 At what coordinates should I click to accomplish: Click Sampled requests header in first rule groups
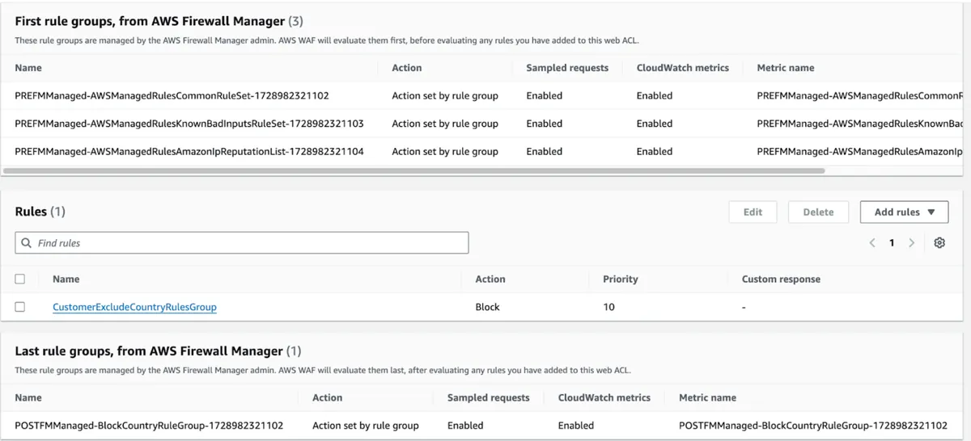pyautogui.click(x=567, y=68)
